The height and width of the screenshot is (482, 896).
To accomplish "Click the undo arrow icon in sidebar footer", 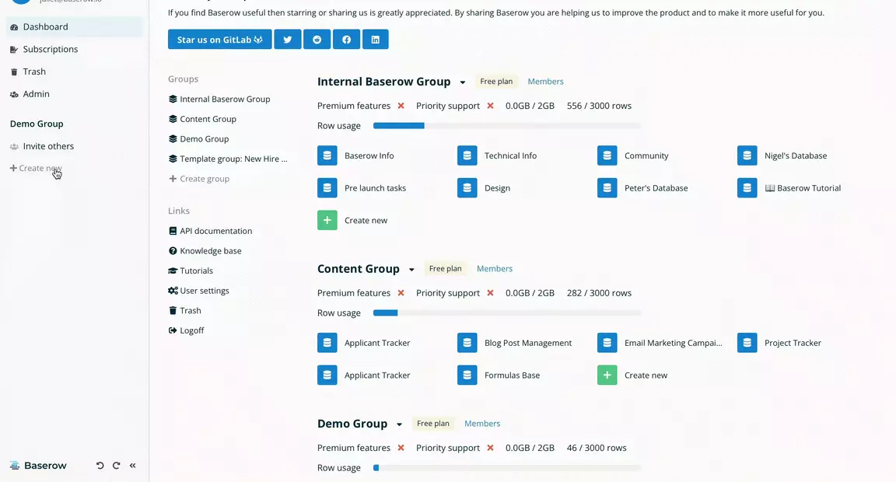I will pos(100,466).
